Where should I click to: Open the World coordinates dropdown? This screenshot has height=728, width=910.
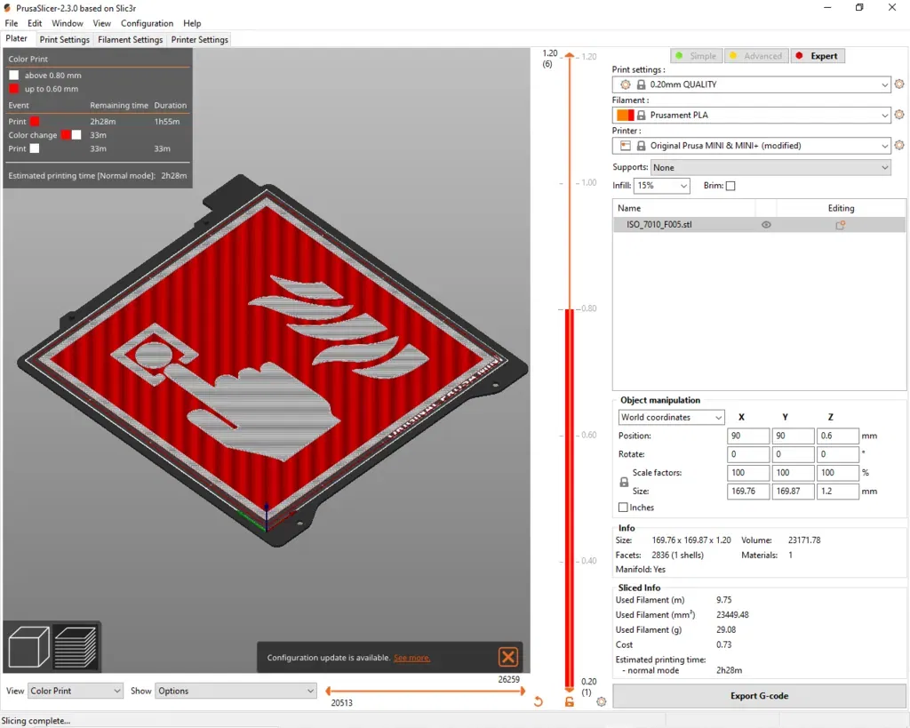pos(671,418)
